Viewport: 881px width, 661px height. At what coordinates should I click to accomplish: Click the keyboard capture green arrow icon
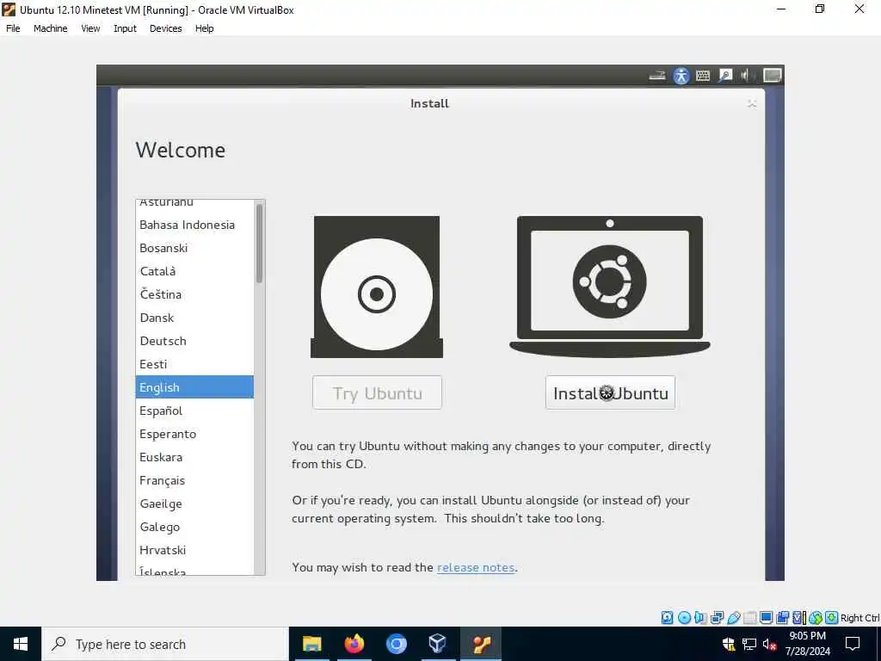point(832,618)
